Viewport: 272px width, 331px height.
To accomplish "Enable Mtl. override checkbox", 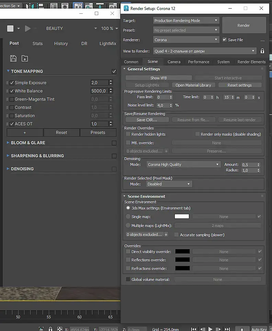I will [128, 143].
